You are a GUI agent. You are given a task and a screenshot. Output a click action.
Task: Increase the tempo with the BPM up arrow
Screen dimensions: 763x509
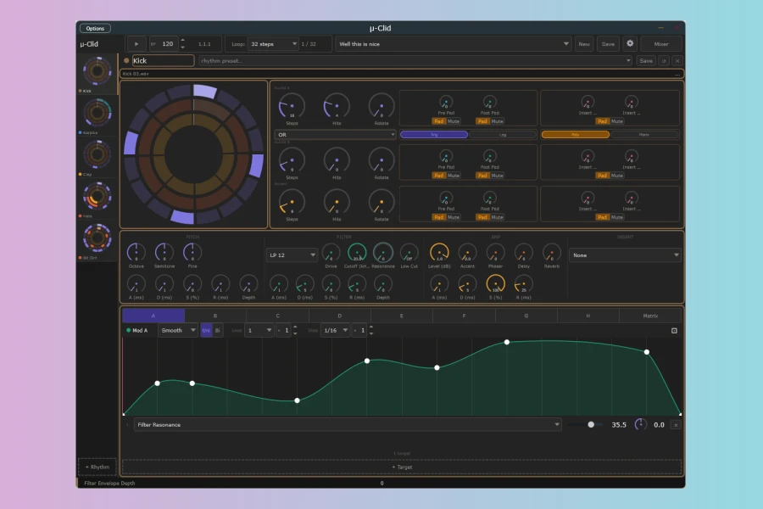tap(182, 41)
